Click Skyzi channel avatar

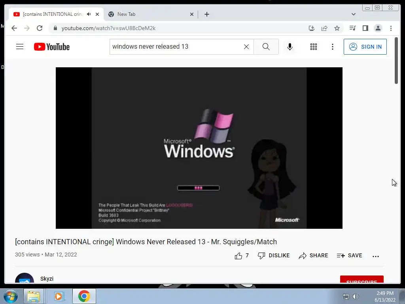[x=25, y=278]
